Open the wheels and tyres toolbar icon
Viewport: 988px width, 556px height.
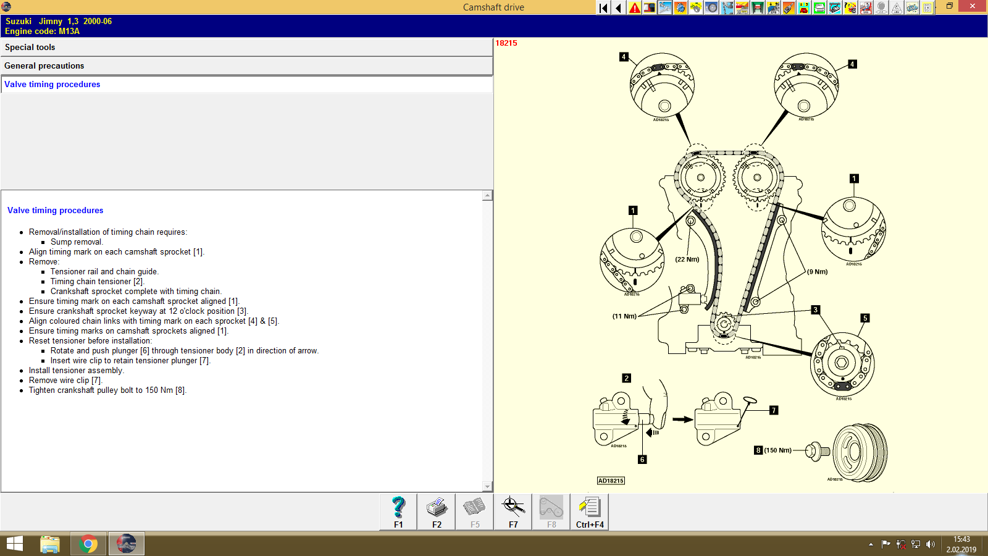(711, 7)
